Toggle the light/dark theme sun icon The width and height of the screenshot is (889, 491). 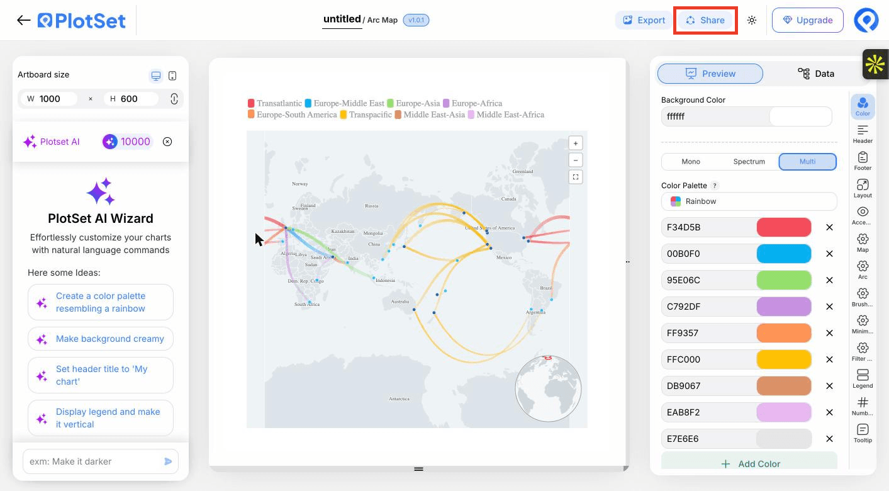[752, 20]
